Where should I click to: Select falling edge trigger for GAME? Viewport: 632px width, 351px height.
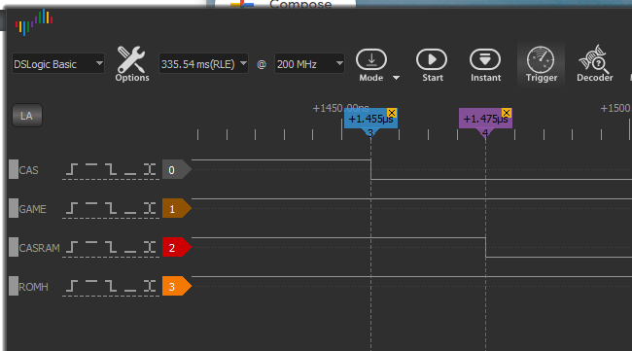click(x=111, y=209)
